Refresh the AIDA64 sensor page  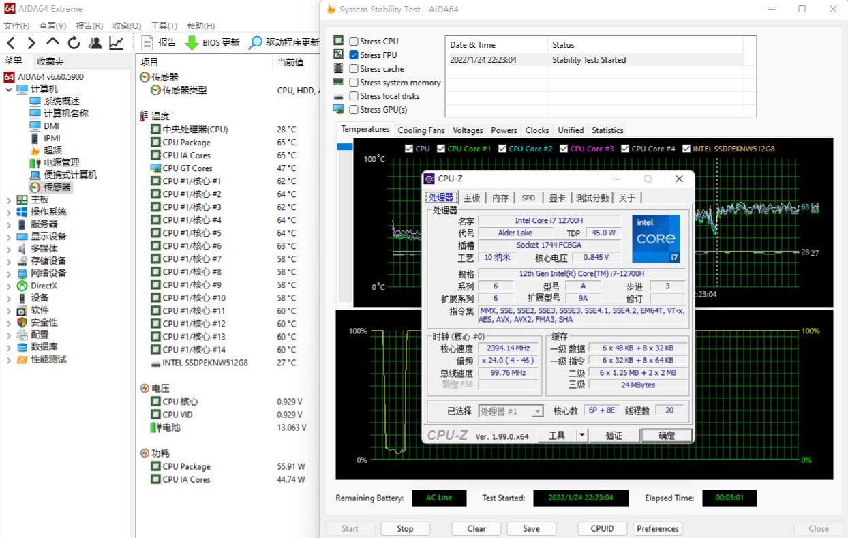point(74,43)
